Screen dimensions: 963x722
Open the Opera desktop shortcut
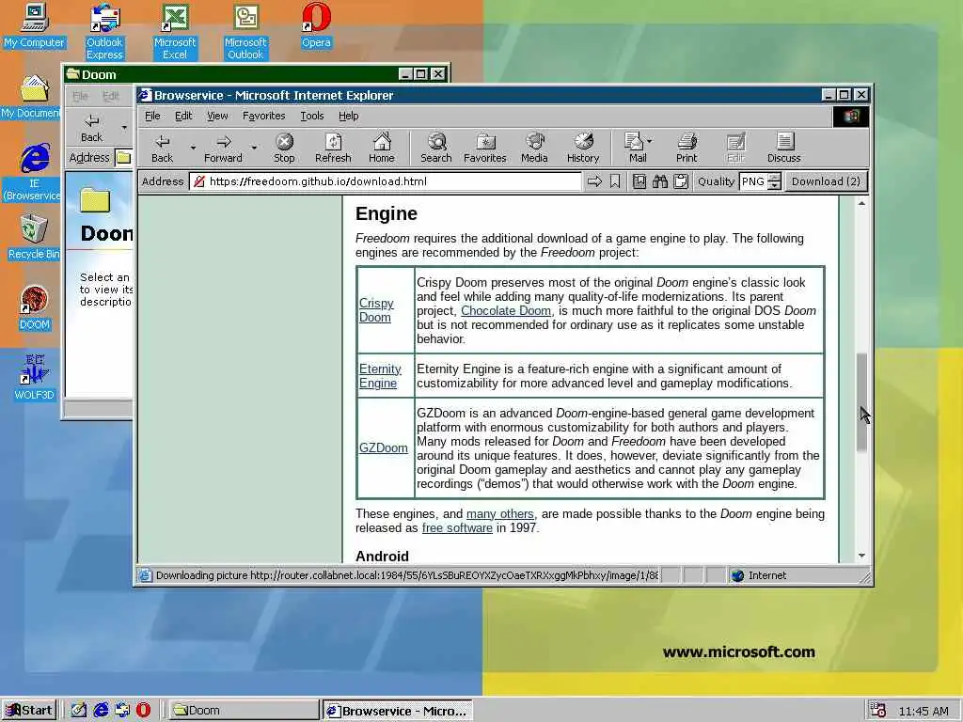tap(316, 25)
